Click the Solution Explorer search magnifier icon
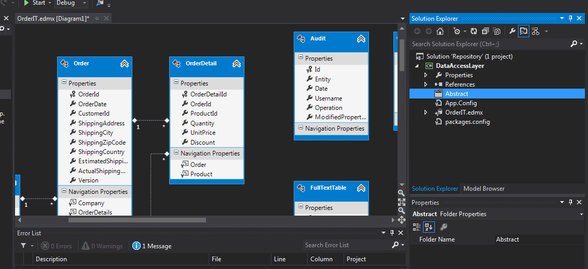The width and height of the screenshot is (588, 269). (573, 44)
